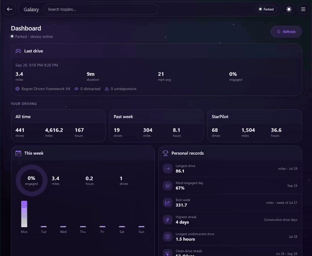Click the Tue bar in weekly chart

tap(44, 227)
